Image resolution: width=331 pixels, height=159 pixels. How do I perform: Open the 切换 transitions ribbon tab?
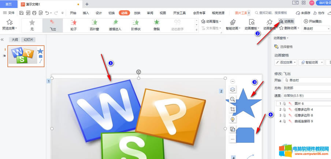(x=112, y=13)
